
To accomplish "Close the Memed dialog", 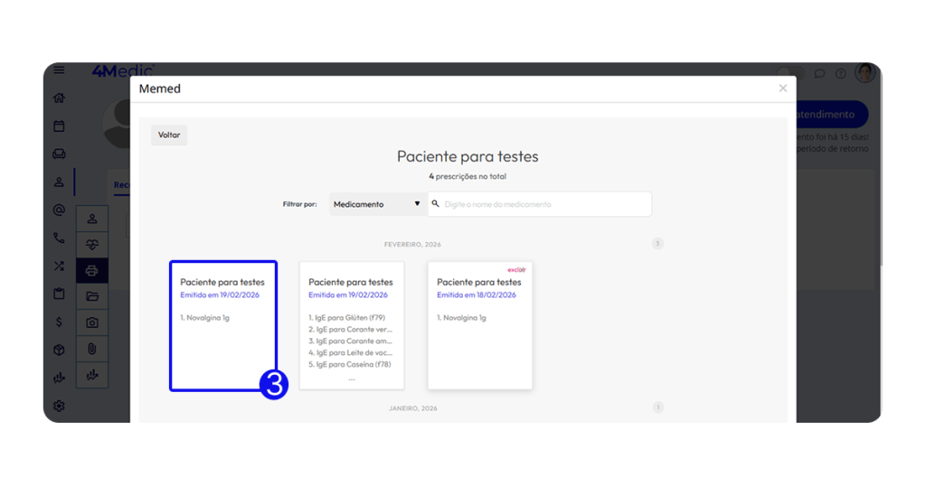I will [782, 89].
